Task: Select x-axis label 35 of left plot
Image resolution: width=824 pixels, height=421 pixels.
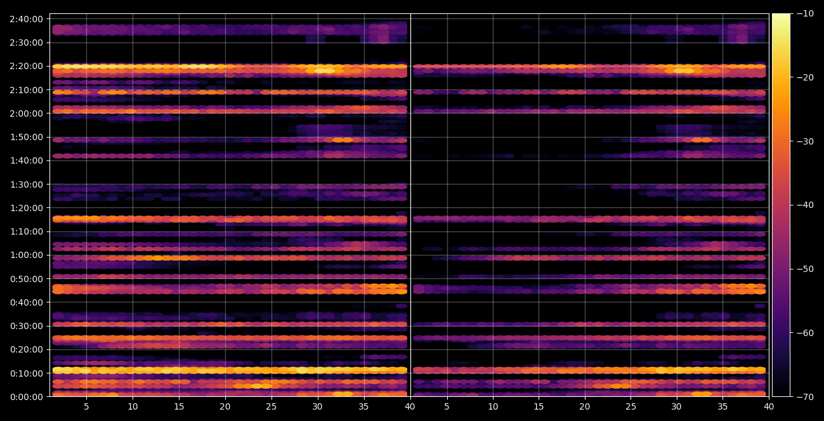Action: (364, 407)
